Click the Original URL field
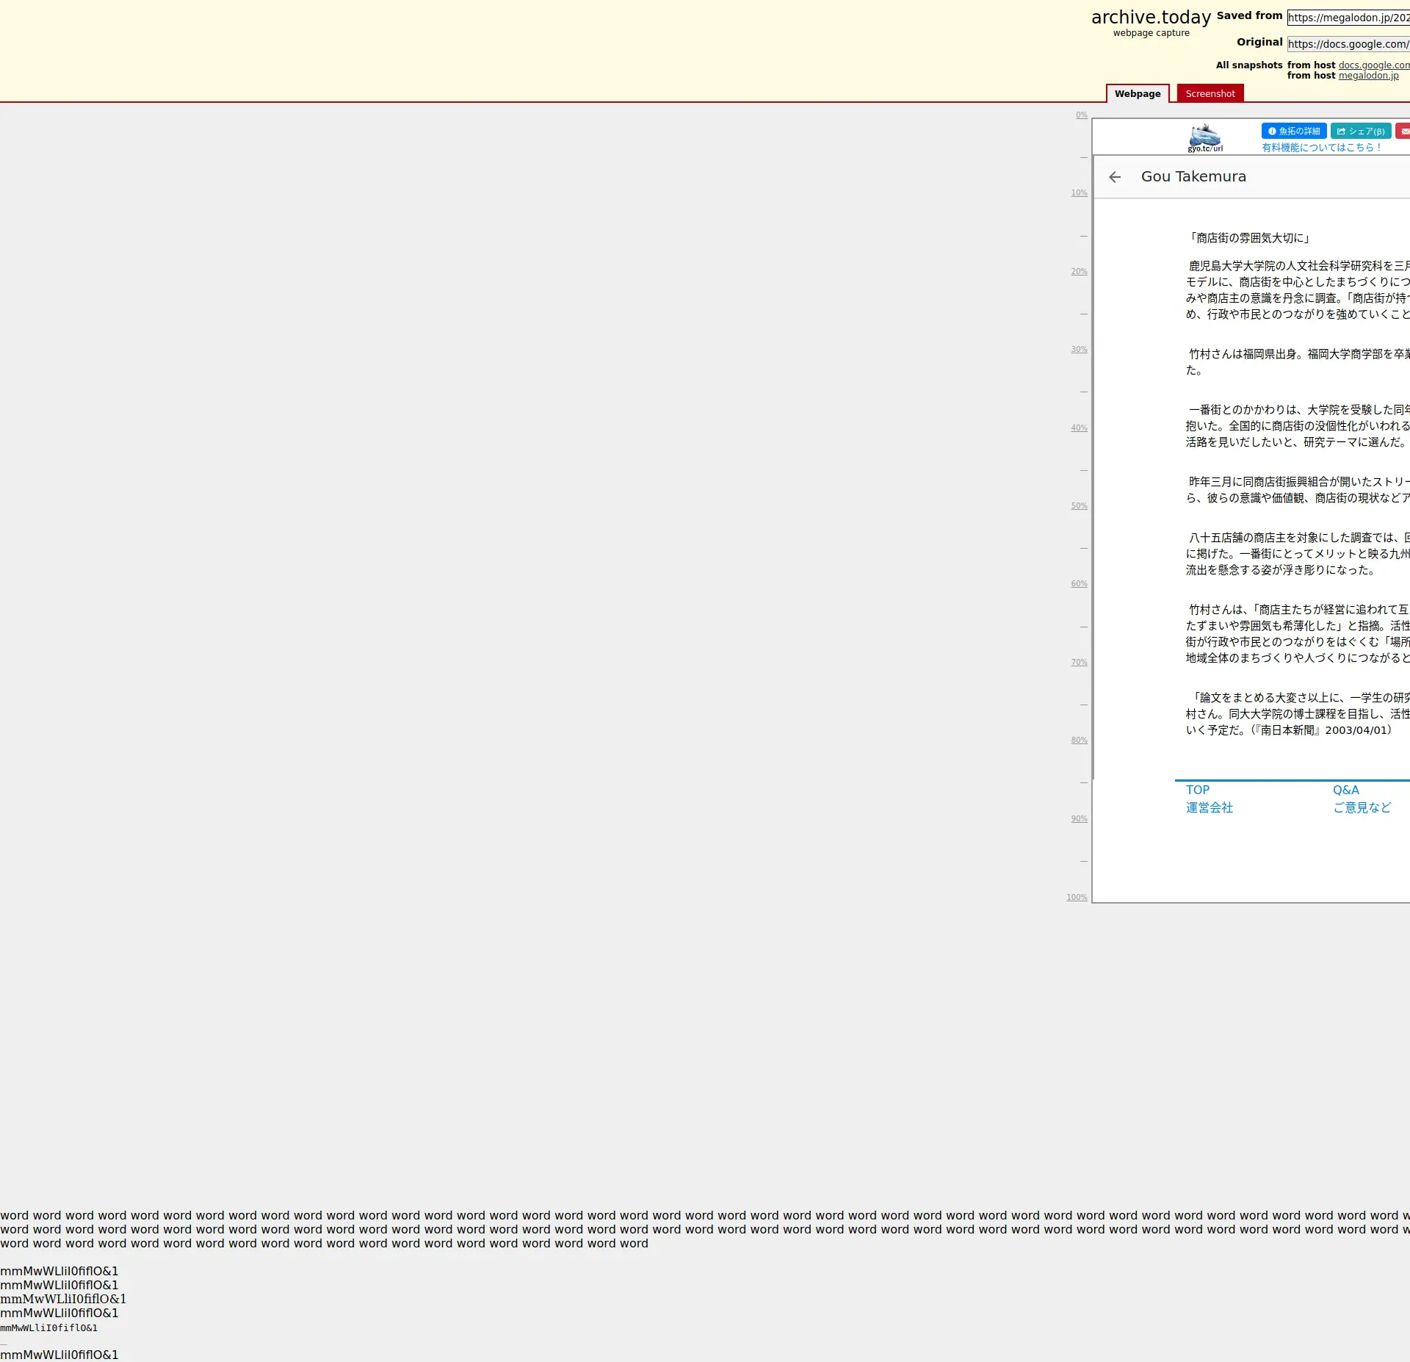1410x1362 pixels. tap(1348, 44)
